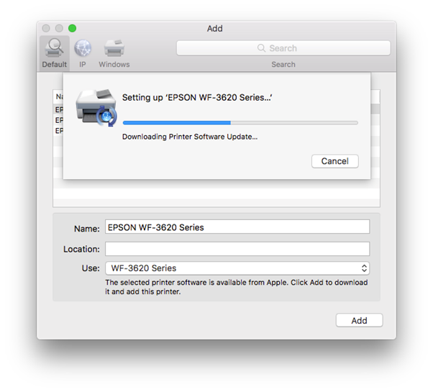Select the Default printer browser icon

(54, 48)
